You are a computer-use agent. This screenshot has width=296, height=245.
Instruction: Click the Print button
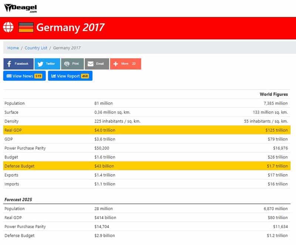(72, 64)
